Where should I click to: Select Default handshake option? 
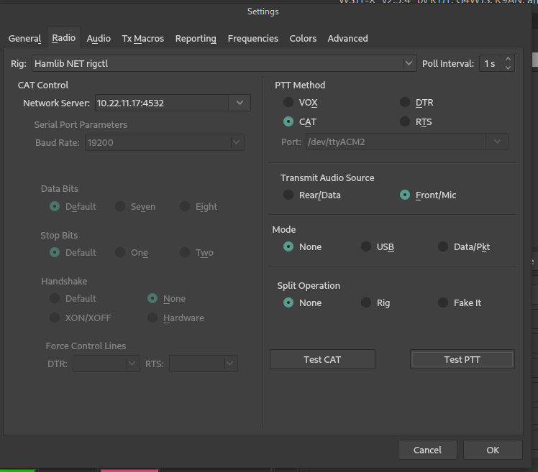point(73,298)
